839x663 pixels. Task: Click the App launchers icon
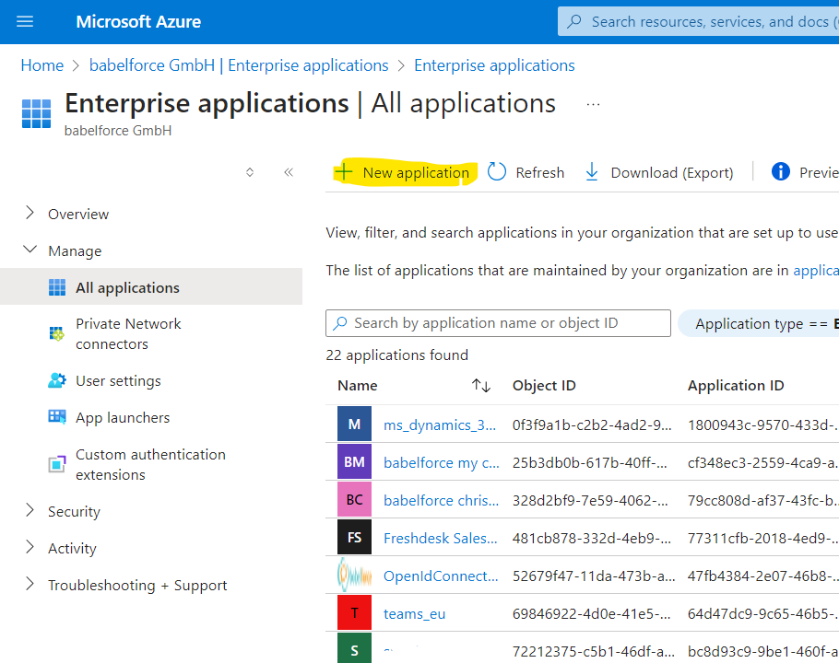[57, 417]
